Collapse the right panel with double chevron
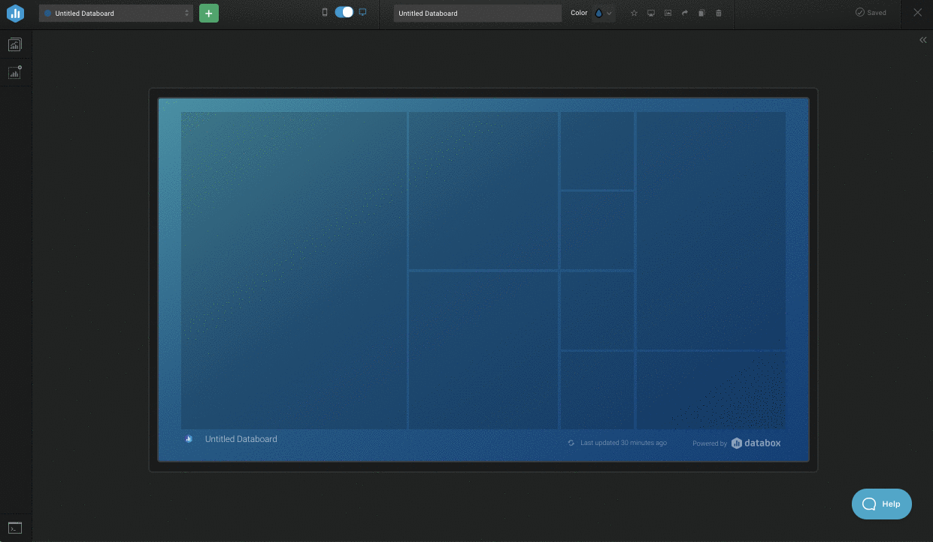 click(x=923, y=40)
